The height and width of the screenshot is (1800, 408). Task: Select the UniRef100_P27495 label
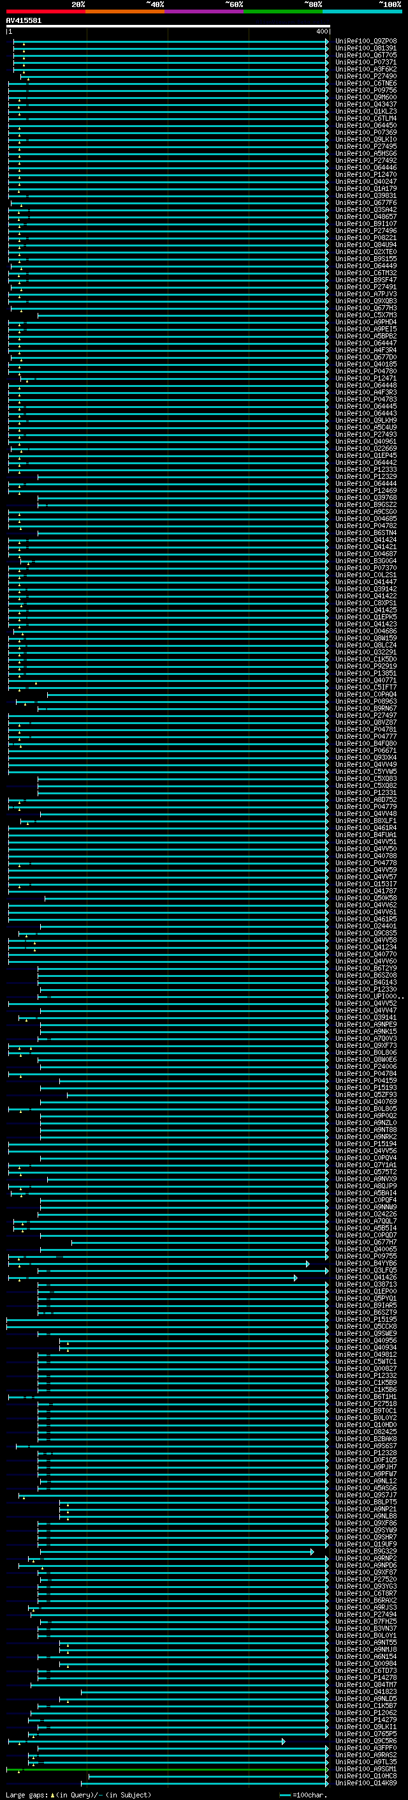coord(366,146)
